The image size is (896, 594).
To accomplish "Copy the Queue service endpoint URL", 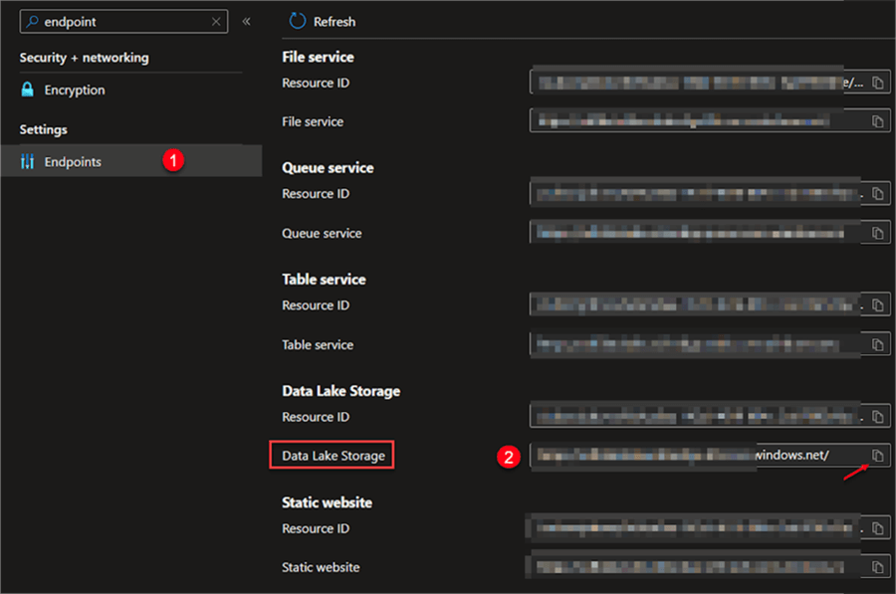I will pos(877,234).
